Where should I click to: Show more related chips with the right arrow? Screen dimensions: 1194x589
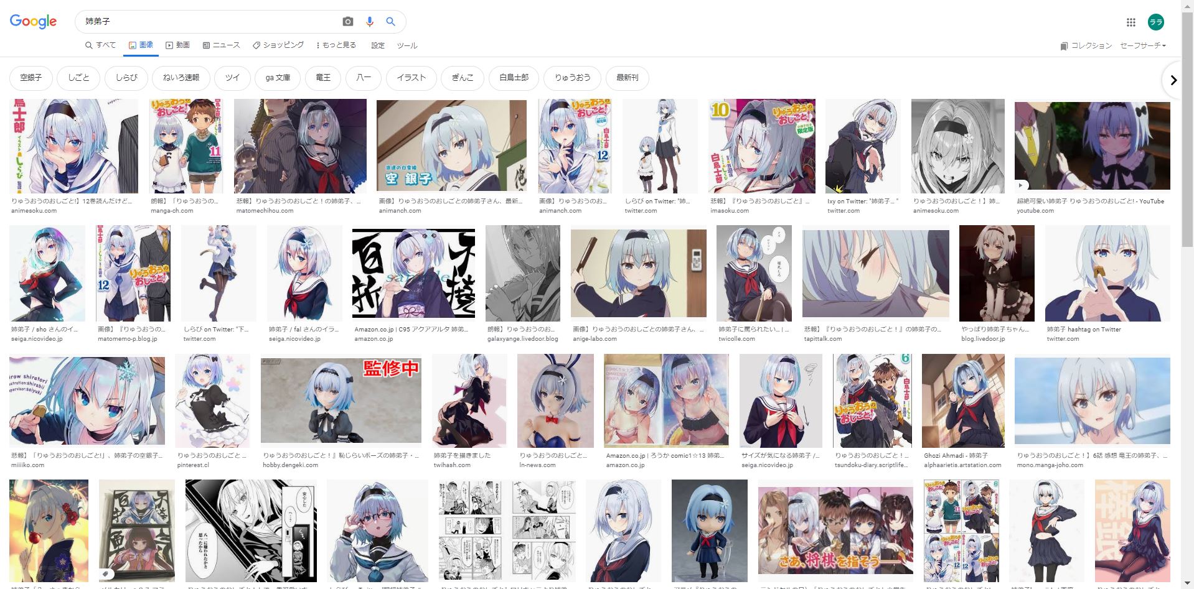pyautogui.click(x=1173, y=80)
